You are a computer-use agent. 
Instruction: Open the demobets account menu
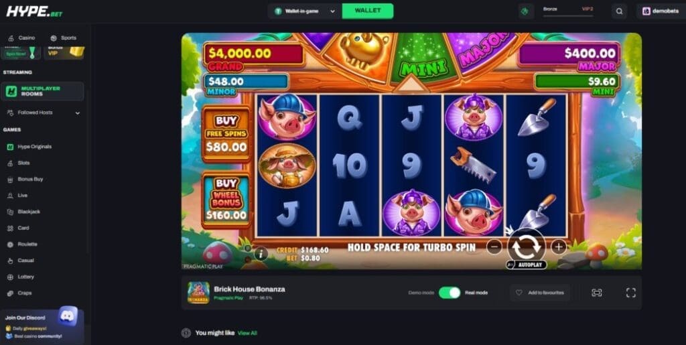tap(660, 11)
